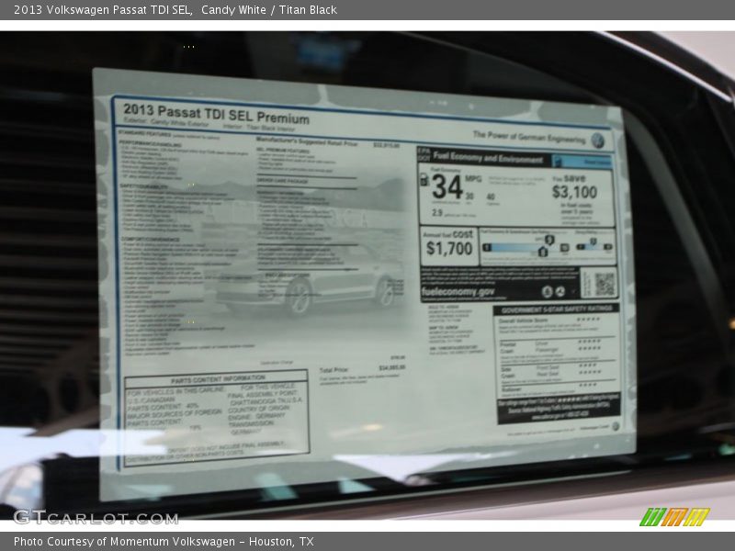Click the "PARTS CONTENT INFORMATION" box title
This screenshot has height=551, width=735.
[x=218, y=380]
